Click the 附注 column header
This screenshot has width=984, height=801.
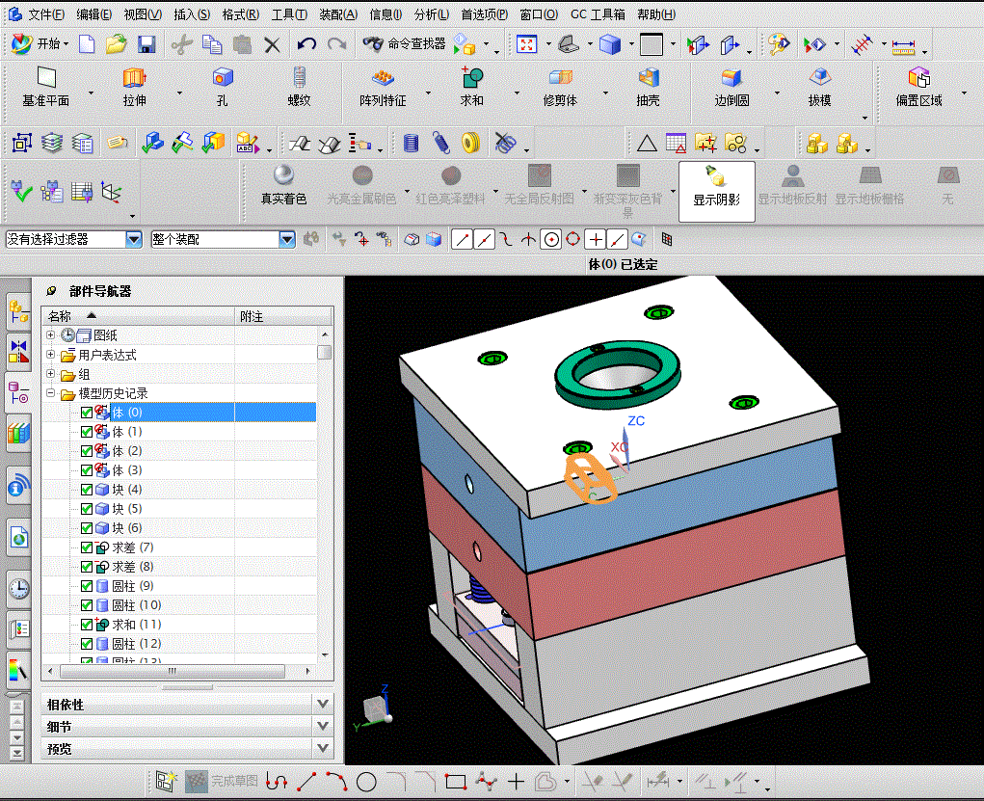tap(283, 316)
